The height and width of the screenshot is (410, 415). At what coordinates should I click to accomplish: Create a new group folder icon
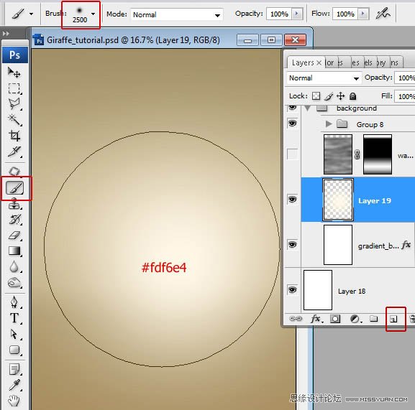click(x=374, y=319)
